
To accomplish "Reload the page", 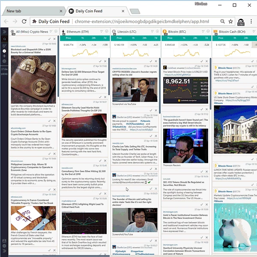I will pyautogui.click(x=24, y=21).
